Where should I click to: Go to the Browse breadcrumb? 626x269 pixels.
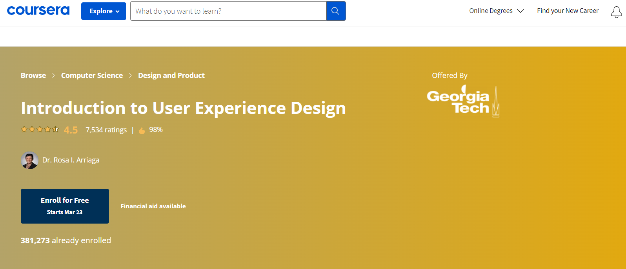tap(33, 76)
